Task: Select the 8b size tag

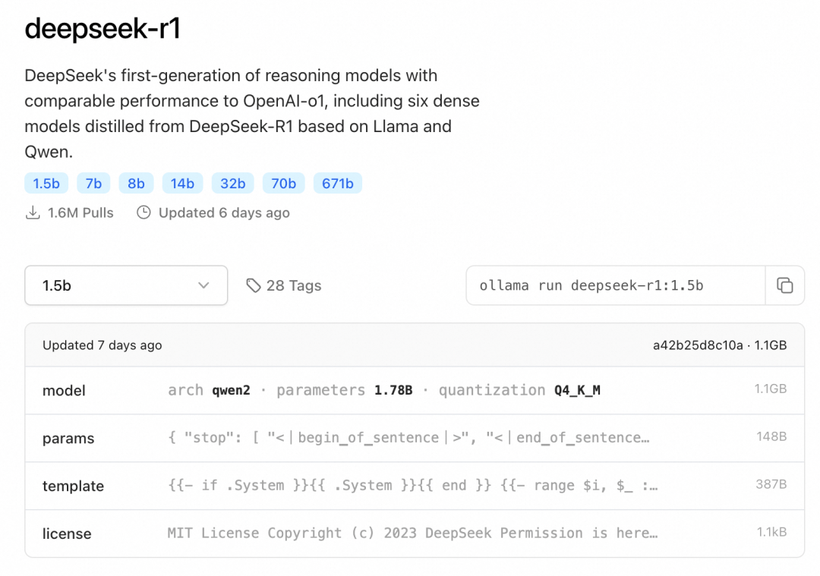Action: (x=136, y=183)
